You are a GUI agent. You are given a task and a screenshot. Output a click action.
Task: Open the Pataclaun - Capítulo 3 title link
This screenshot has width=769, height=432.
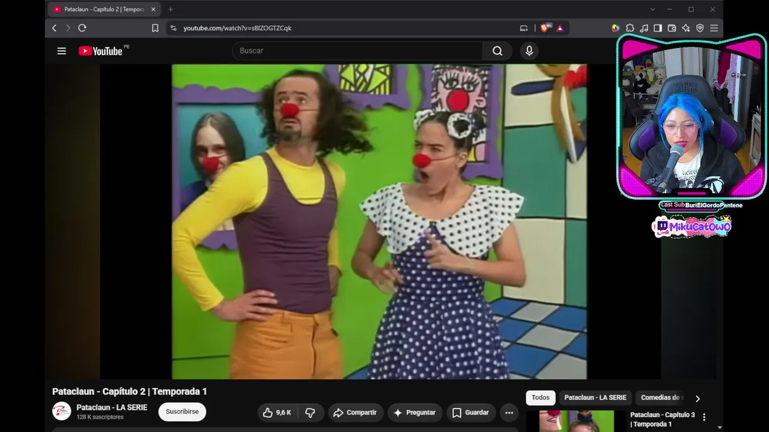[663, 419]
